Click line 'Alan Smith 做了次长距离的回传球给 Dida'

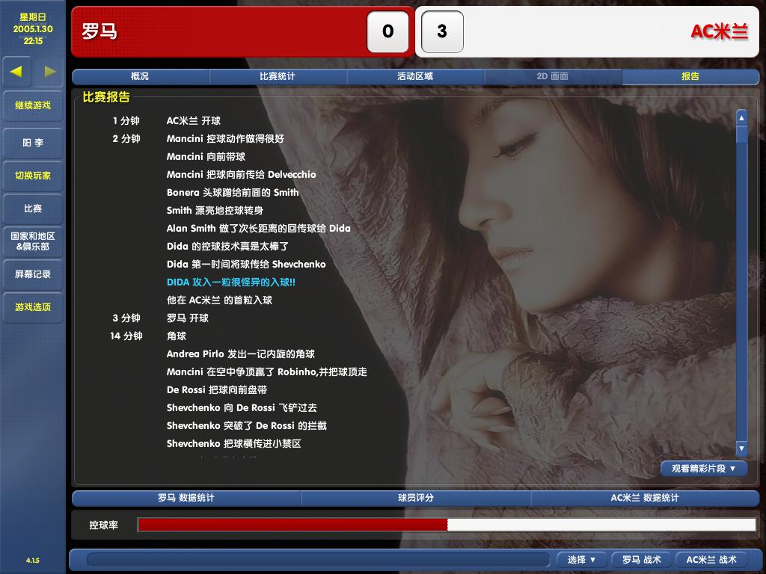pyautogui.click(x=258, y=229)
